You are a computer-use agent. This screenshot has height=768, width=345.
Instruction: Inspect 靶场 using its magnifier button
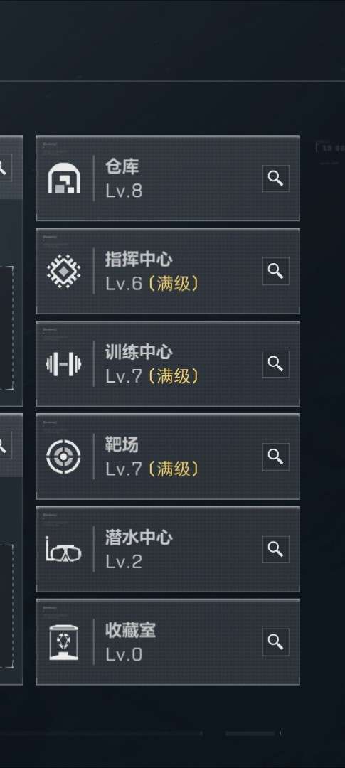tap(275, 457)
